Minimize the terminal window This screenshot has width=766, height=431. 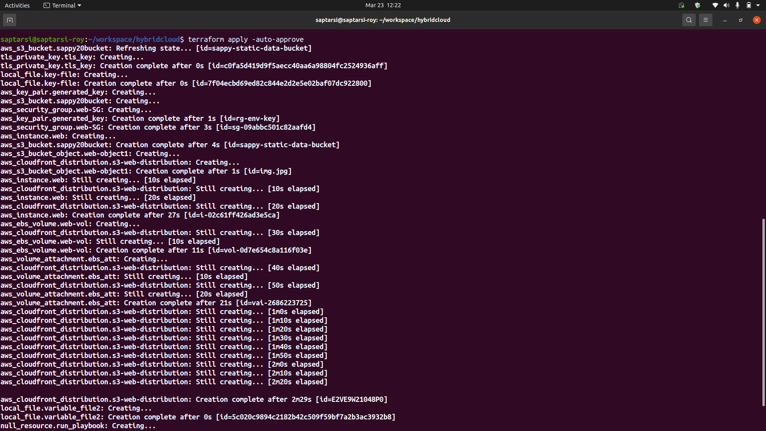pyautogui.click(x=725, y=20)
